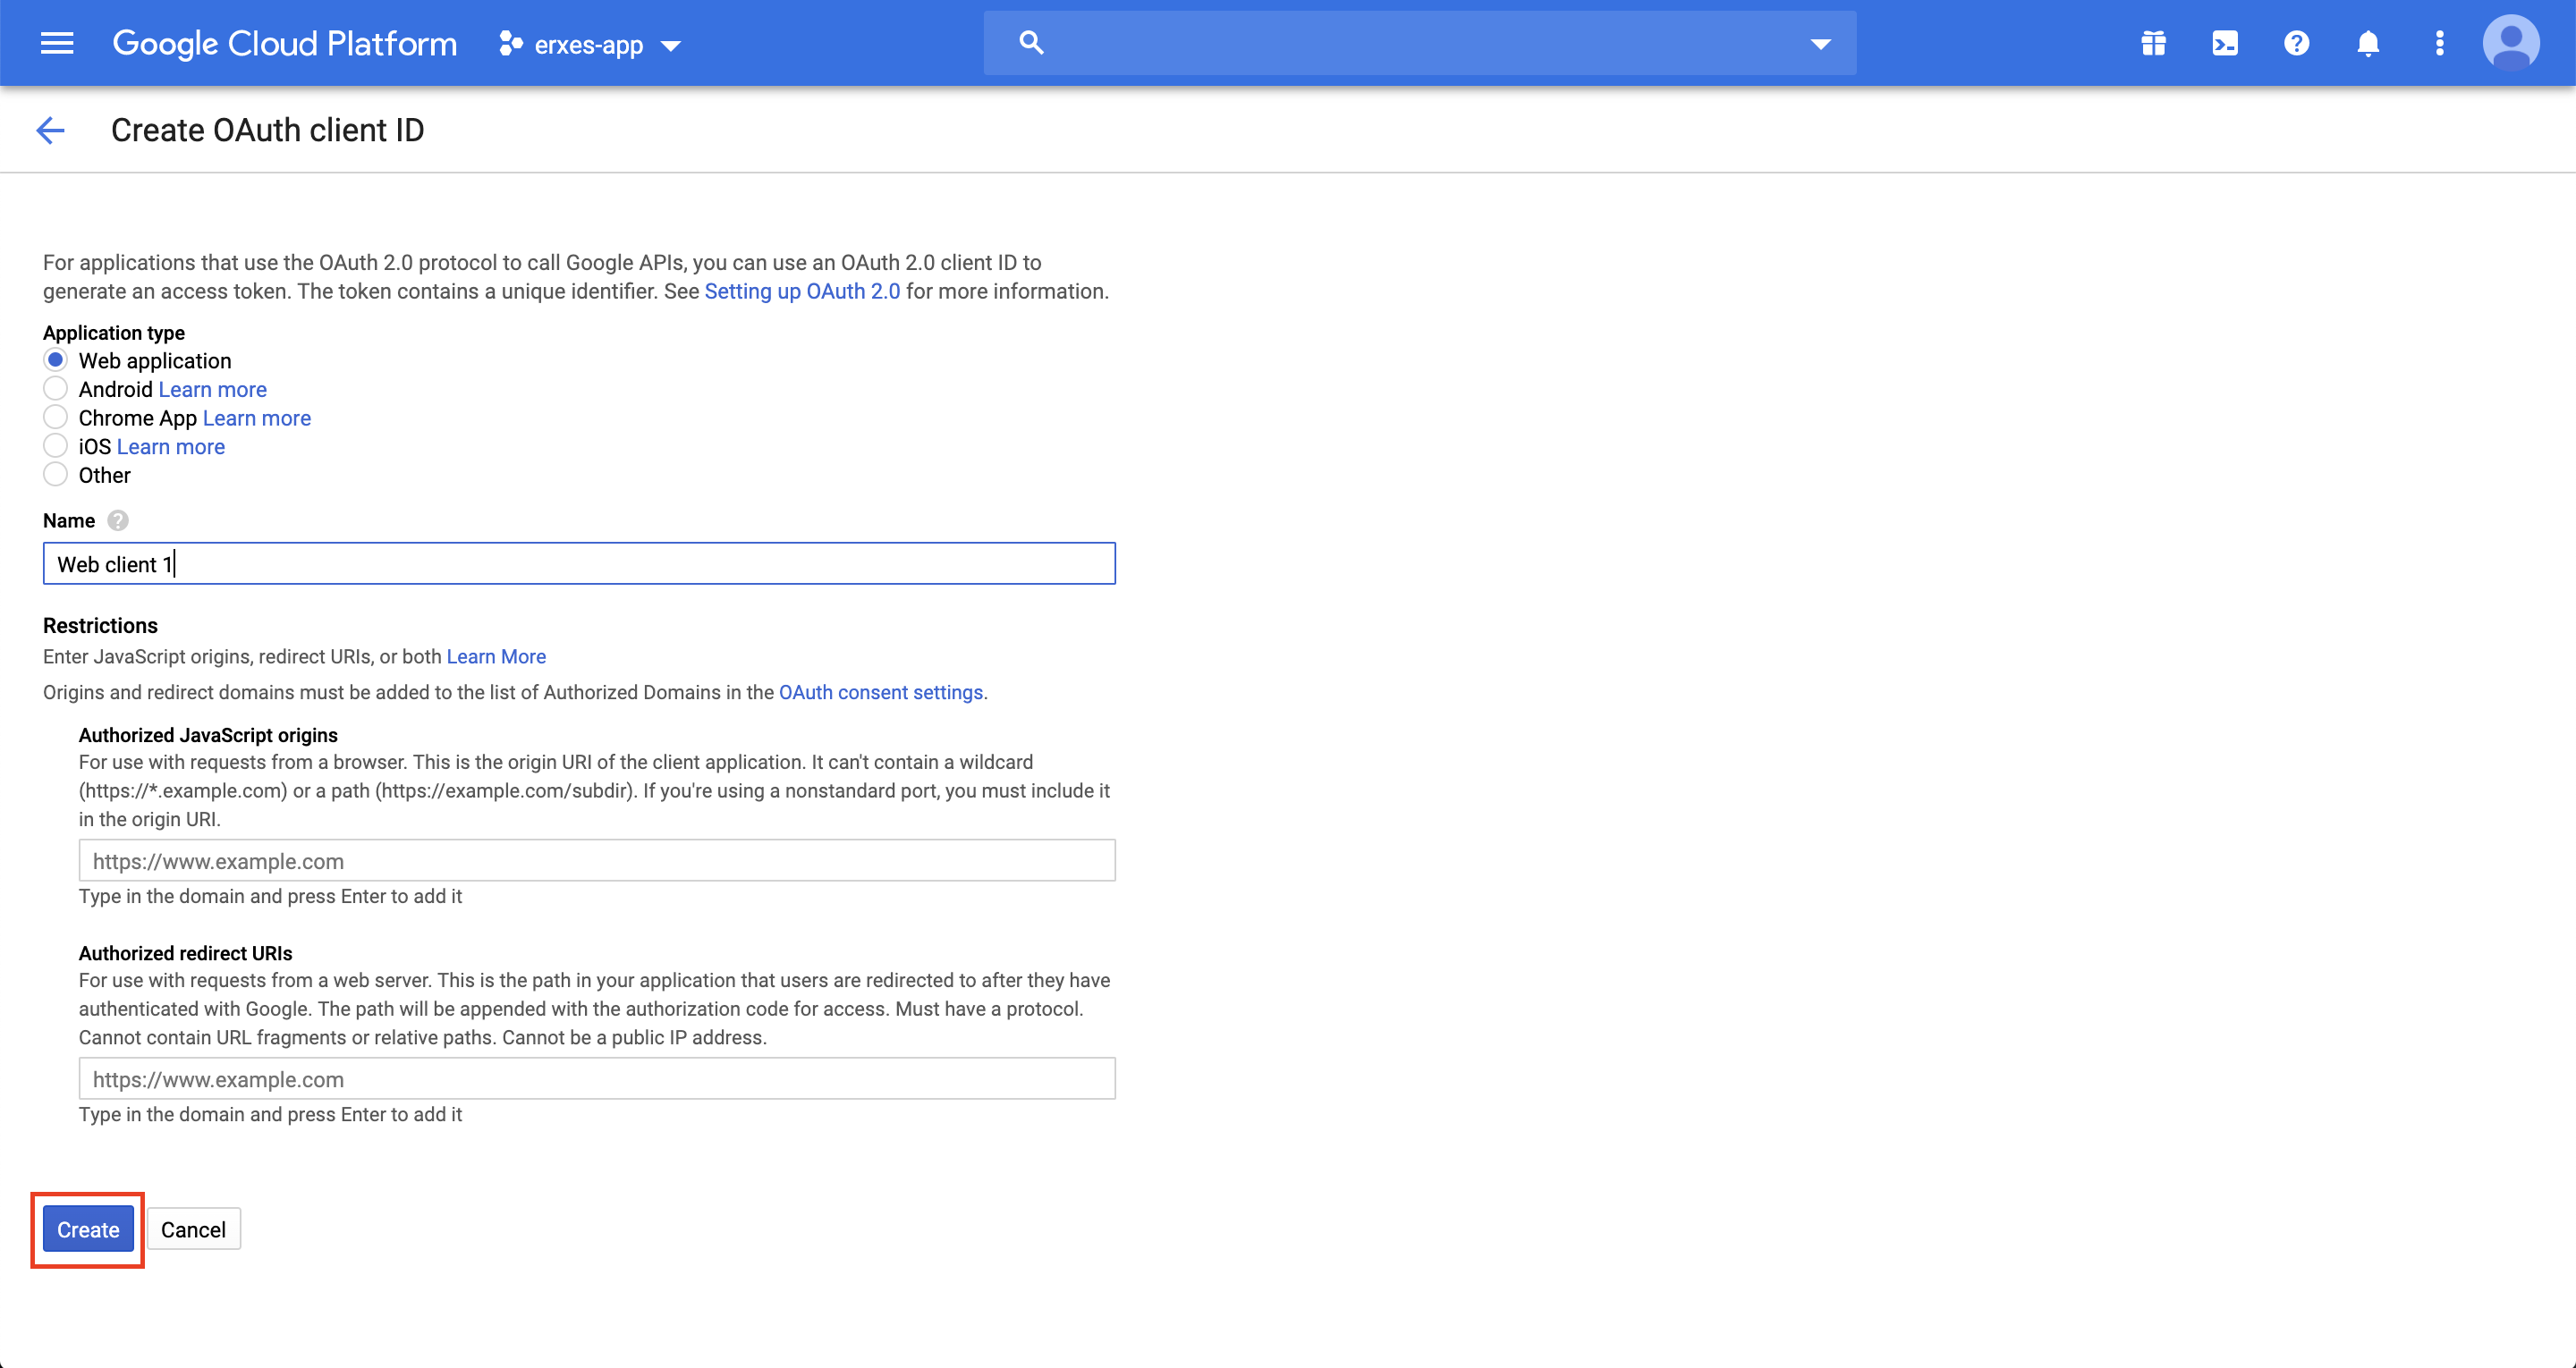This screenshot has width=2576, height=1368.
Task: Expand the search bar dropdown arrow
Action: coord(1820,44)
